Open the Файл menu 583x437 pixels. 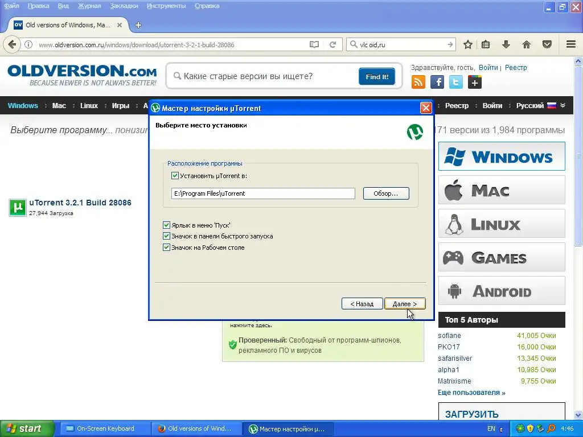[11, 6]
